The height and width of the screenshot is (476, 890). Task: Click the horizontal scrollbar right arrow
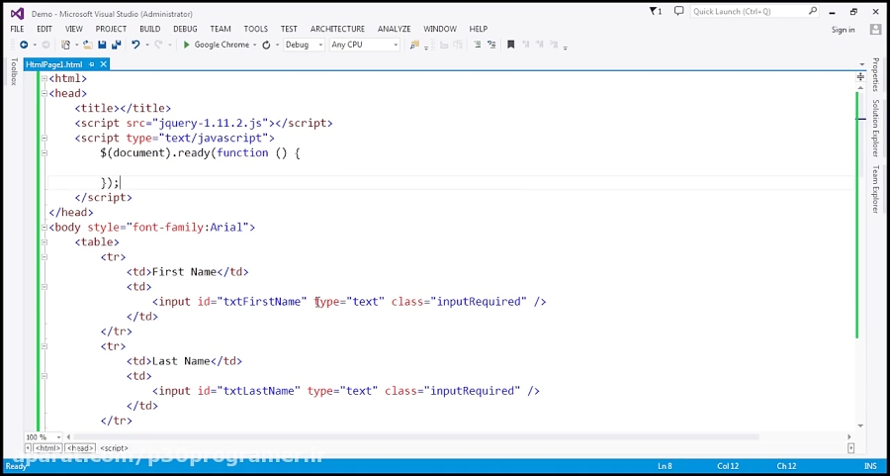(849, 436)
